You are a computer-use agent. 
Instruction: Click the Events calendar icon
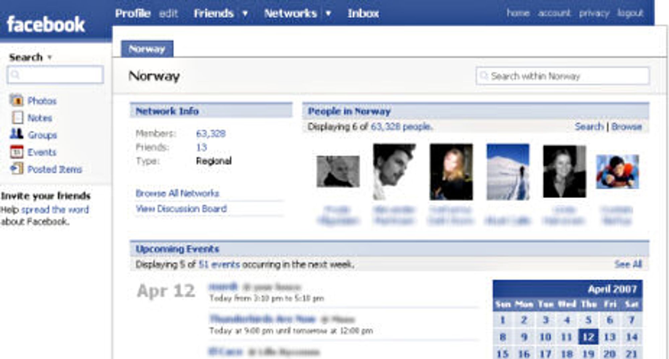16,152
